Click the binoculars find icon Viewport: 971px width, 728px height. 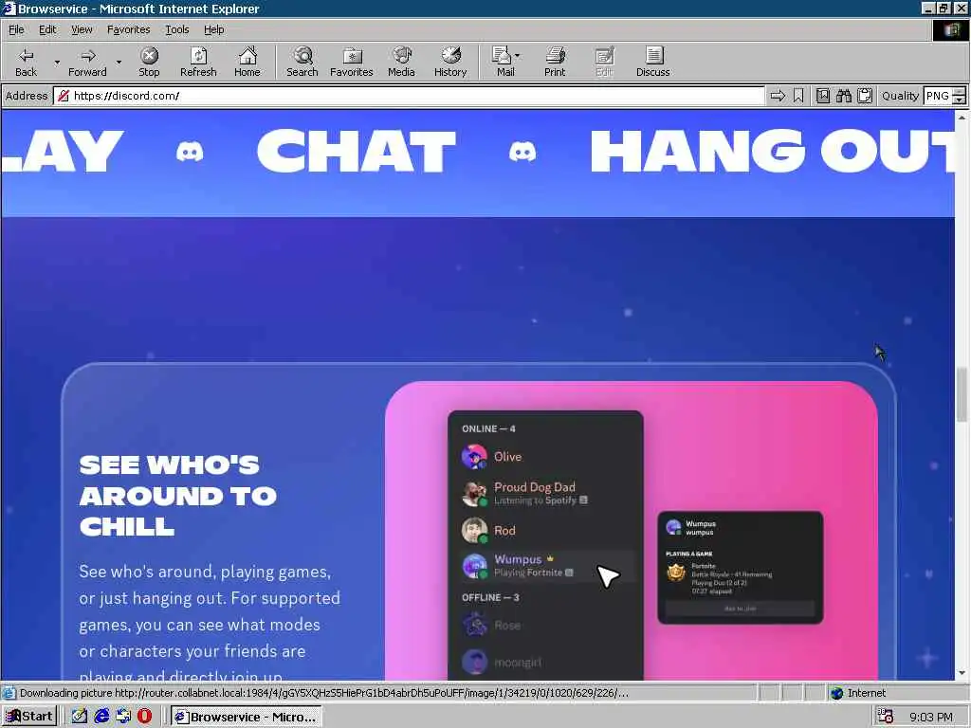(x=844, y=96)
